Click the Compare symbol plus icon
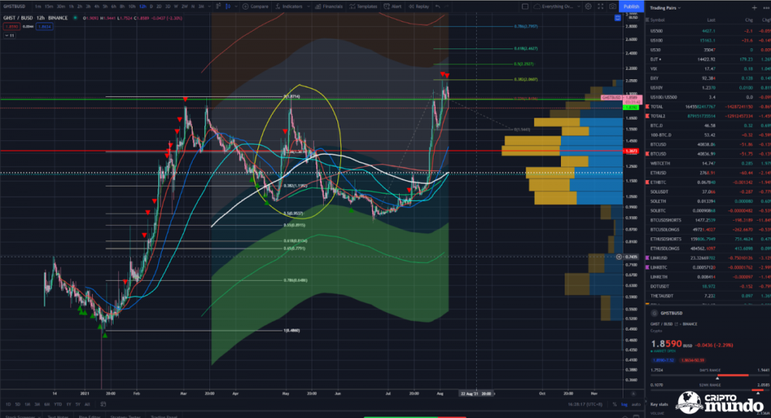The image size is (771, 418). (x=245, y=6)
